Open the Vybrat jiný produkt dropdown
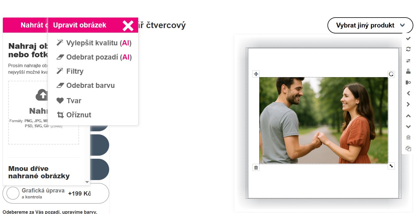Screen dimensions: 417x214 point(370,26)
